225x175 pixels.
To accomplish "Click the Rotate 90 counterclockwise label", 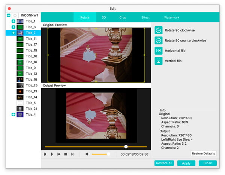I will 185,40.
